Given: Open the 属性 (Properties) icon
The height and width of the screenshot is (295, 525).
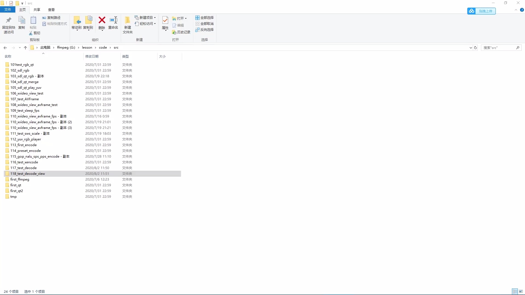Looking at the screenshot, I should click(x=165, y=23).
